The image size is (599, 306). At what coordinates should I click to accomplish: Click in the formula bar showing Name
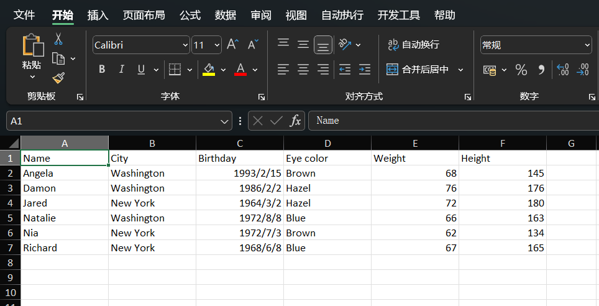453,121
